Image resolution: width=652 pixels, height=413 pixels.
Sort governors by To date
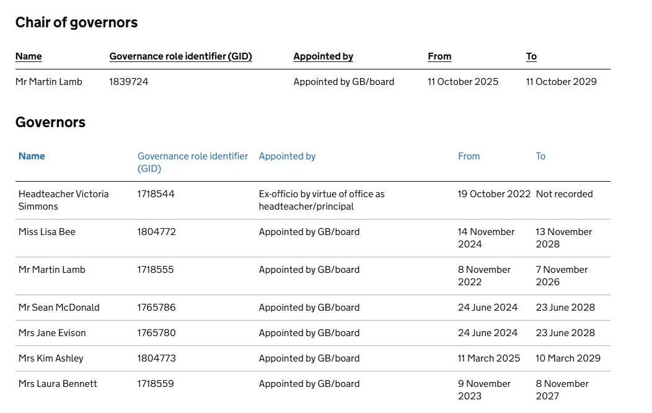point(540,156)
